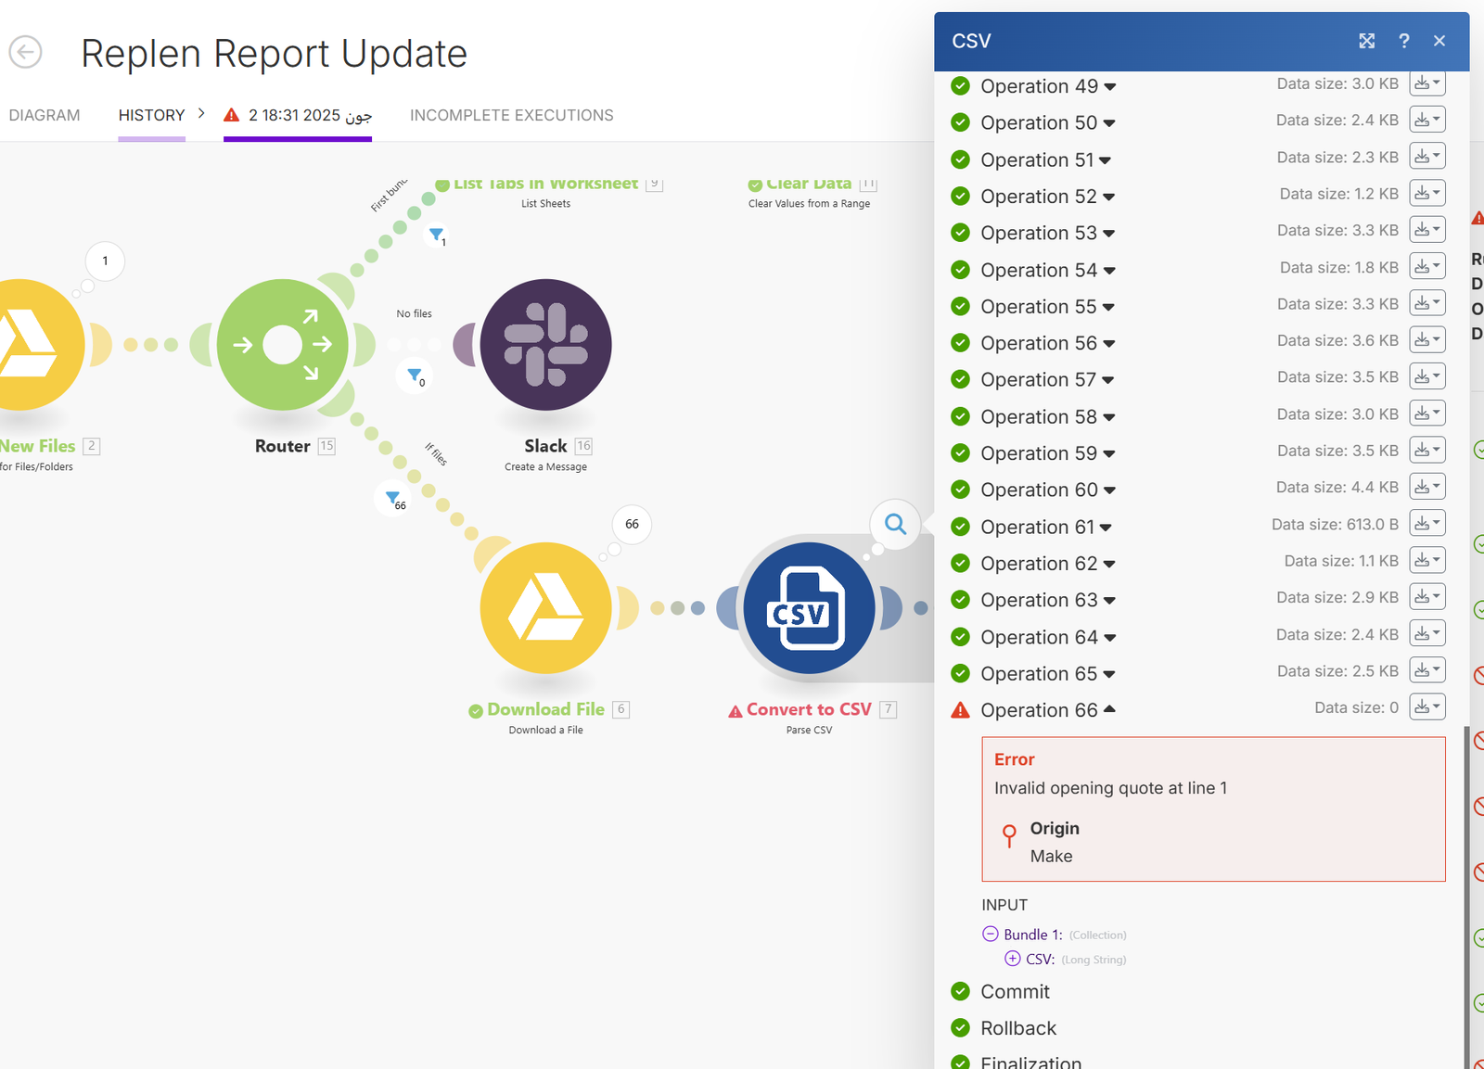Viewport: 1484px width, 1069px height.
Task: Open the INCOMPLETE EXECUTIONS tab
Action: point(512,115)
